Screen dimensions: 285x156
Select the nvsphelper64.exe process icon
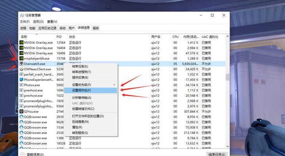21,58
